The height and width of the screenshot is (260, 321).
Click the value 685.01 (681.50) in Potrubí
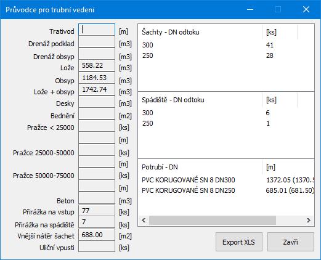[290, 190]
